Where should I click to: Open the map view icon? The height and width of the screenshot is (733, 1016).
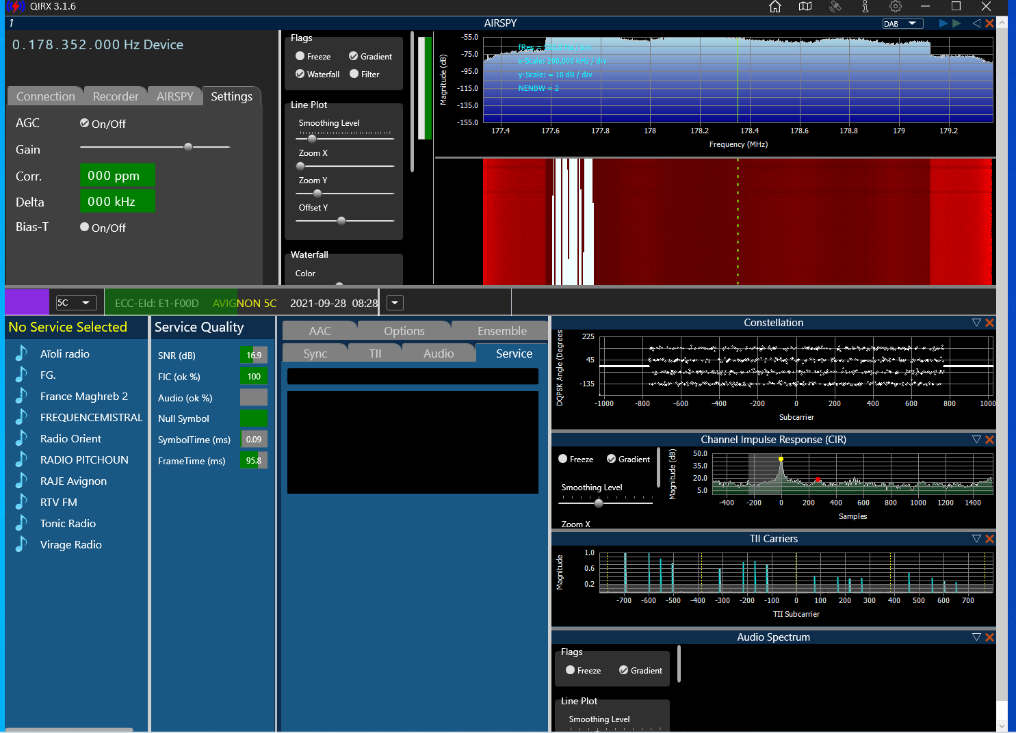click(x=805, y=7)
